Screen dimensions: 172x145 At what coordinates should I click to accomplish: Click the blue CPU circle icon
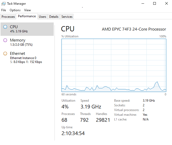[x=5, y=27]
